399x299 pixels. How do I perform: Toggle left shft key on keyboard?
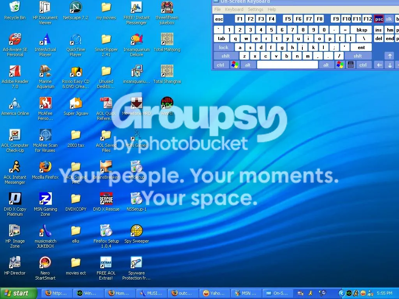(x=226, y=56)
